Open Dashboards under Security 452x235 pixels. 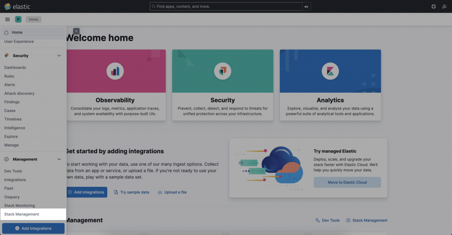point(15,68)
